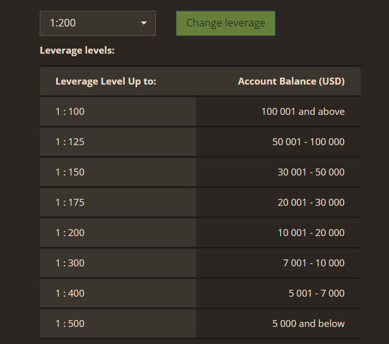
Task: Click the dropdown arrow beside 1:200
Action: tap(144, 23)
